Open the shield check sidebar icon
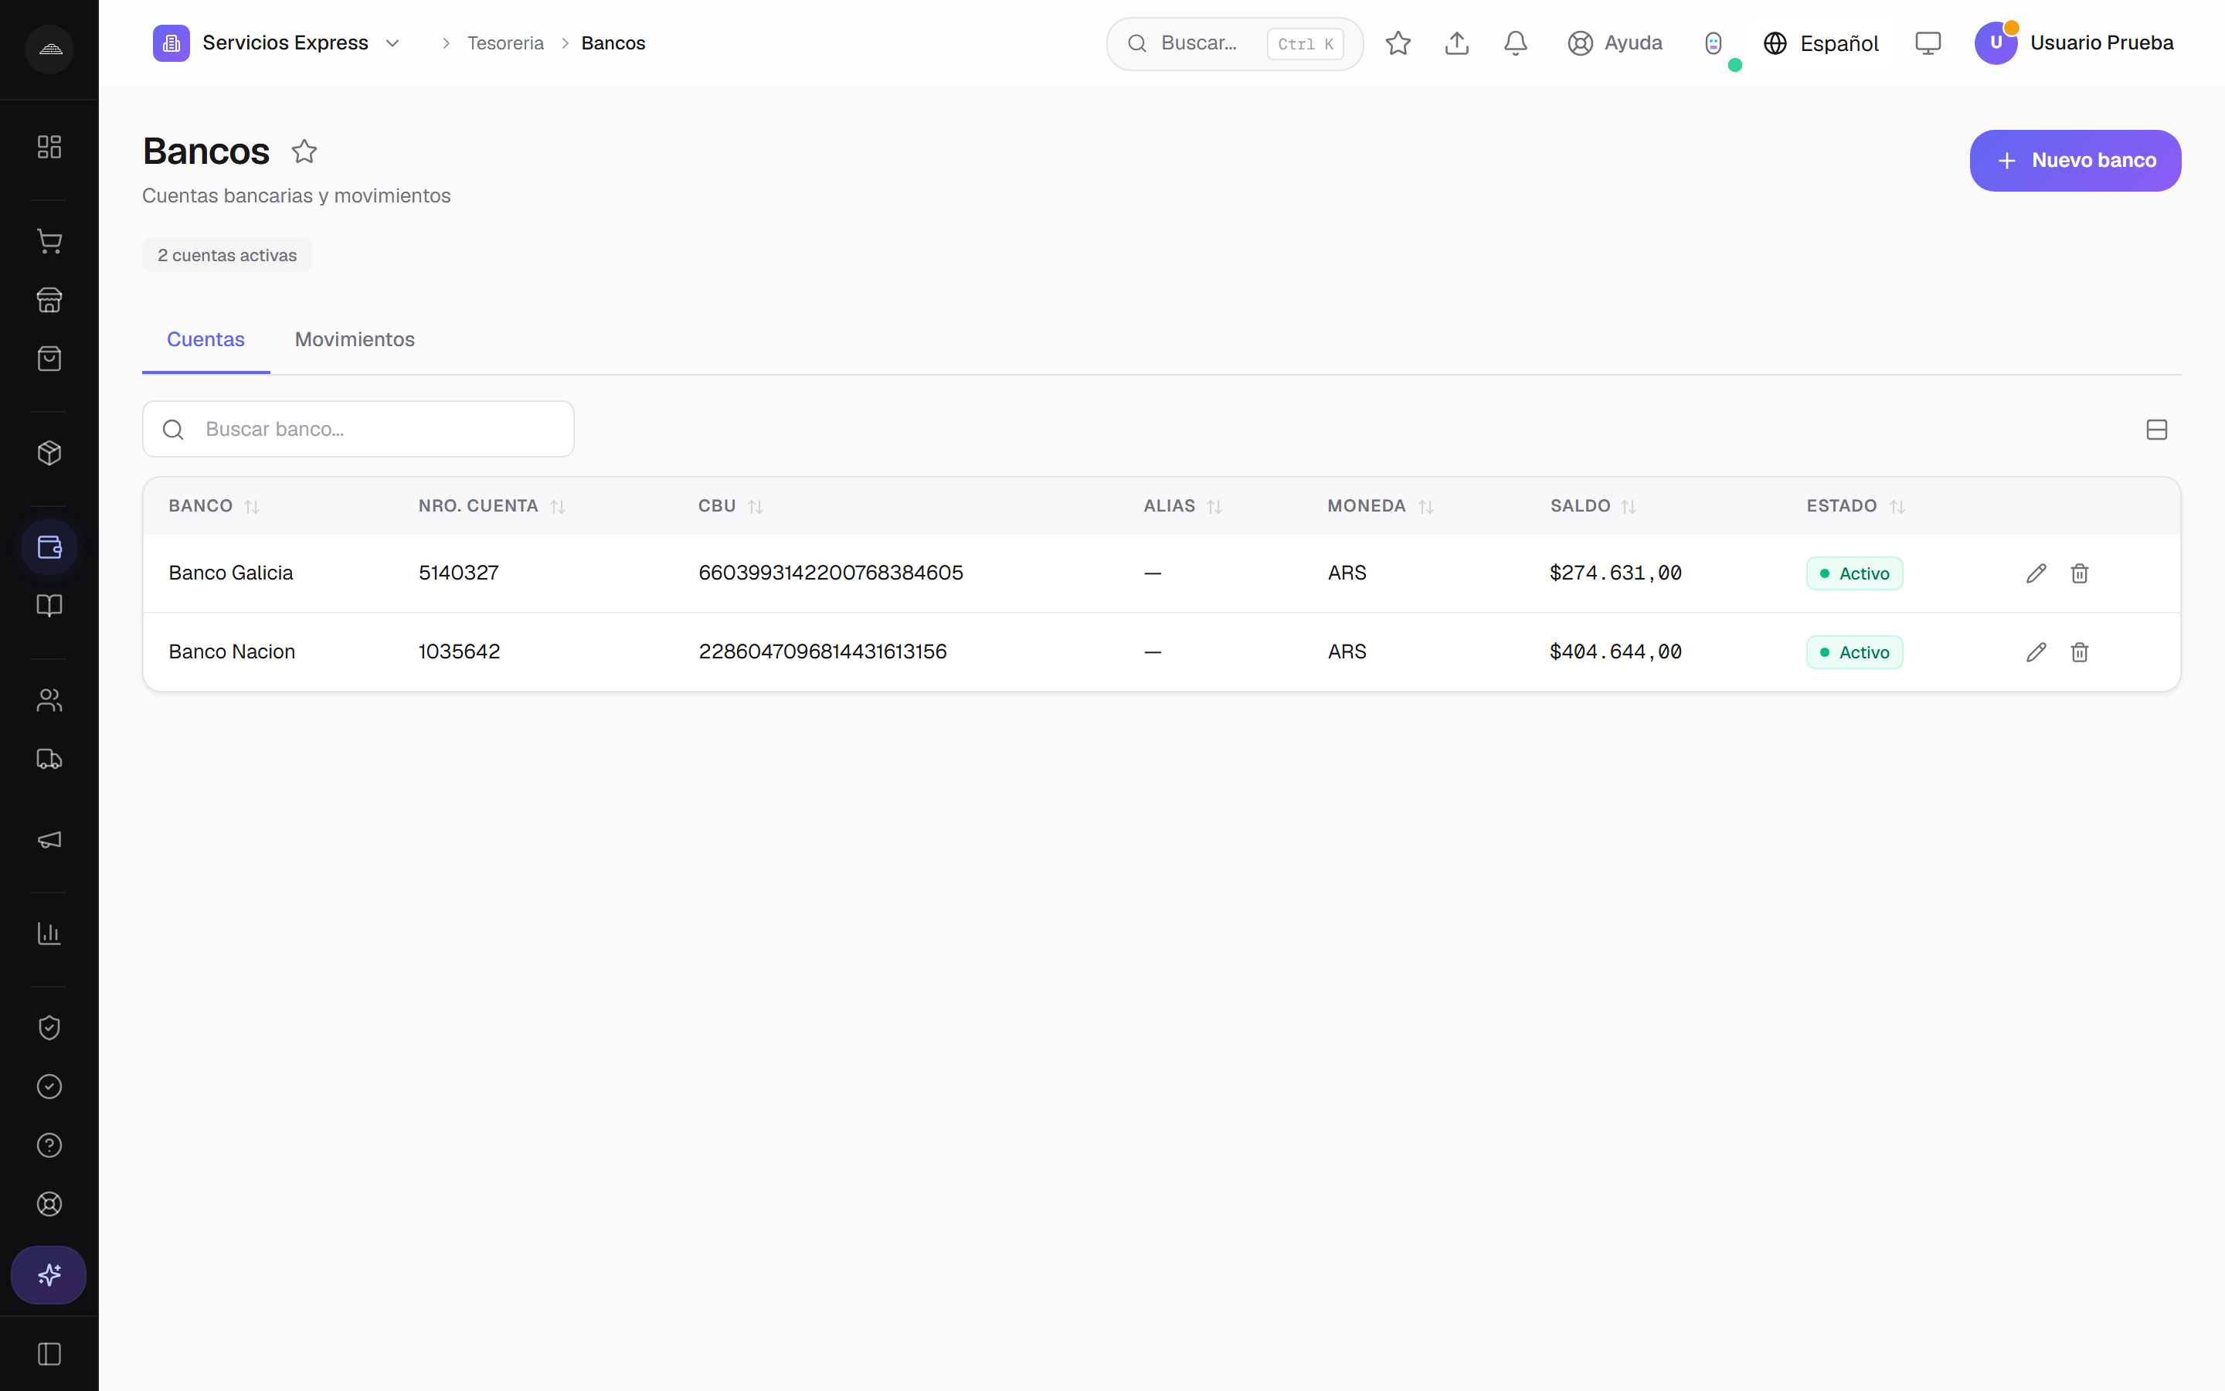Viewport: 2225px width, 1391px height. (x=49, y=1028)
